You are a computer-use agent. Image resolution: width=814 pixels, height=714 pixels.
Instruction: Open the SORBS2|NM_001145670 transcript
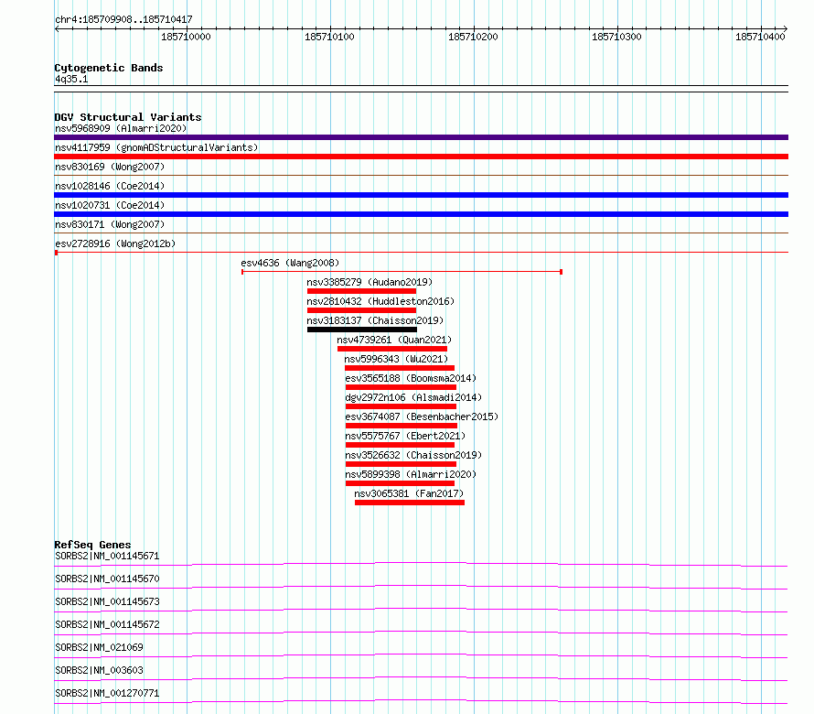coord(107,579)
